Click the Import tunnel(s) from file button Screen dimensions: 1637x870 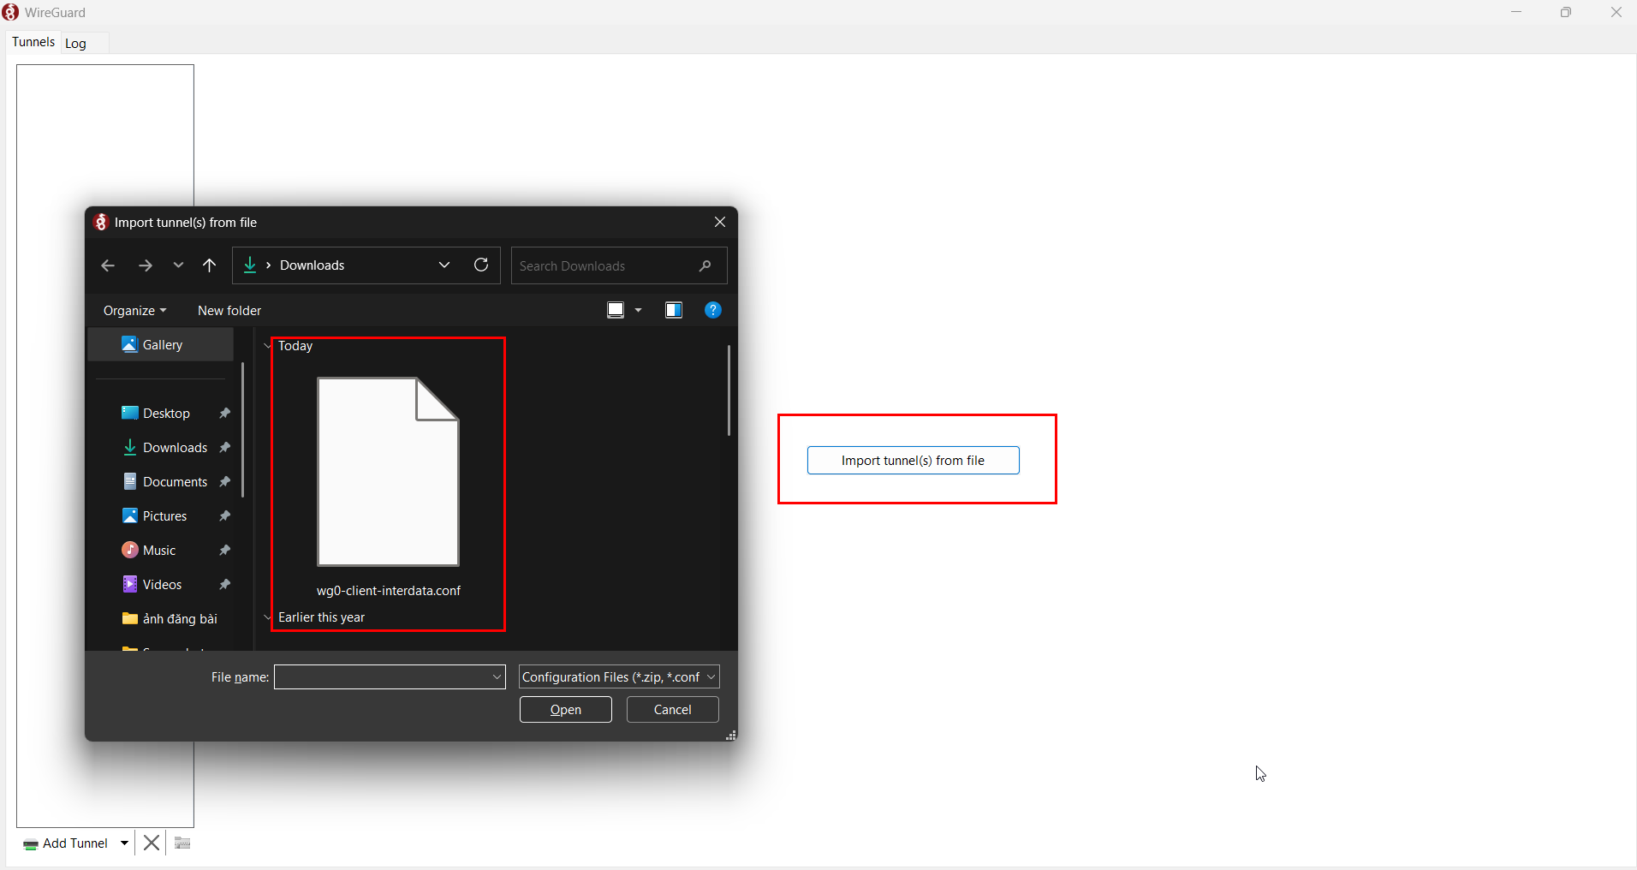pyautogui.click(x=913, y=461)
